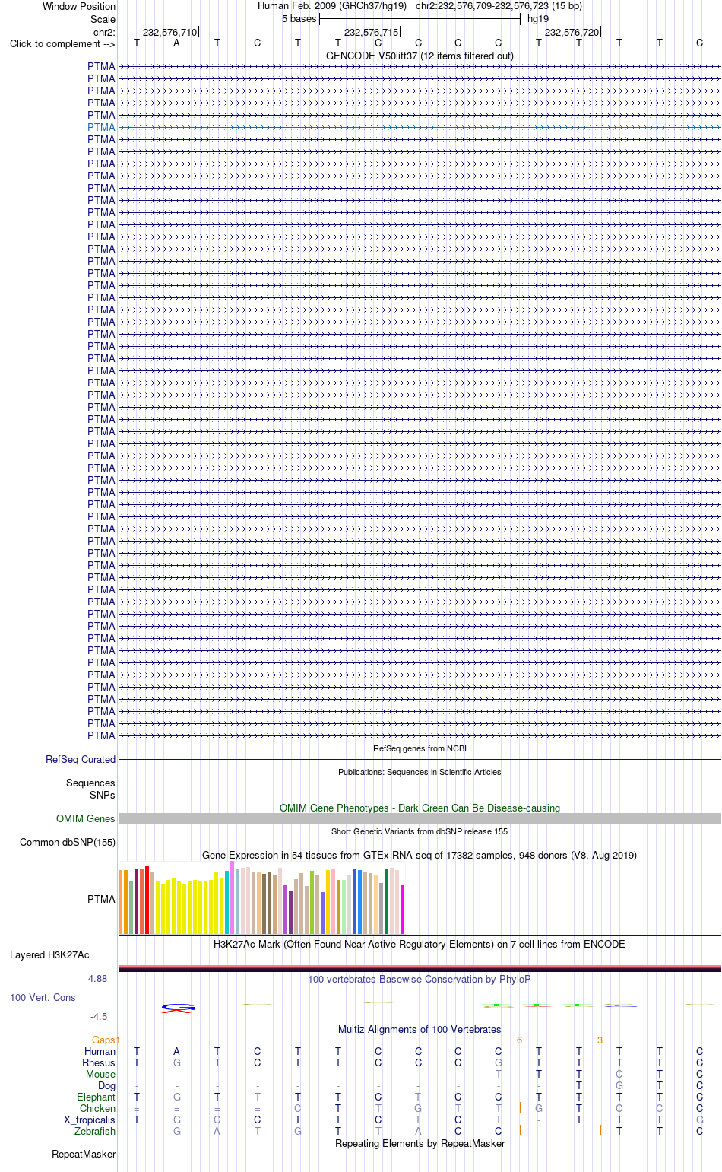This screenshot has height=1172, width=722.
Task: Click the dark H3K27Ac signal band
Action: pyautogui.click(x=420, y=968)
